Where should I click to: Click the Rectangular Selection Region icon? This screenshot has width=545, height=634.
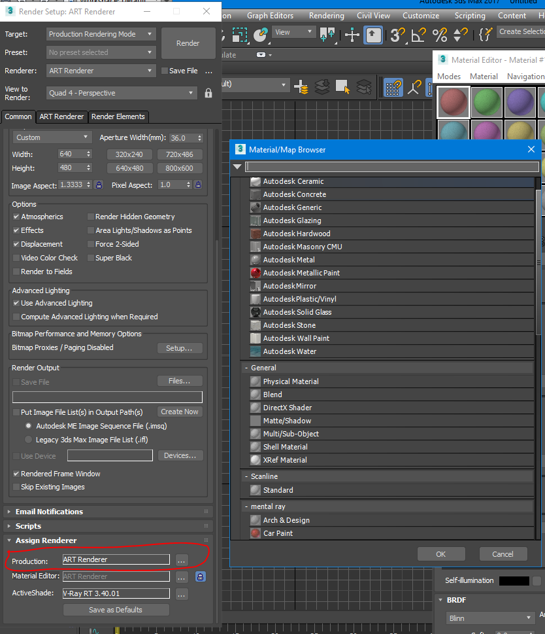coord(240,35)
